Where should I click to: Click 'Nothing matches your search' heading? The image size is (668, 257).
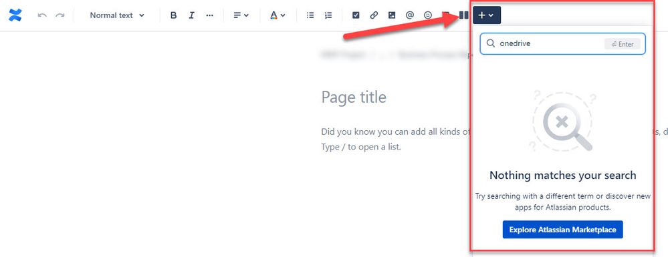pyautogui.click(x=563, y=176)
